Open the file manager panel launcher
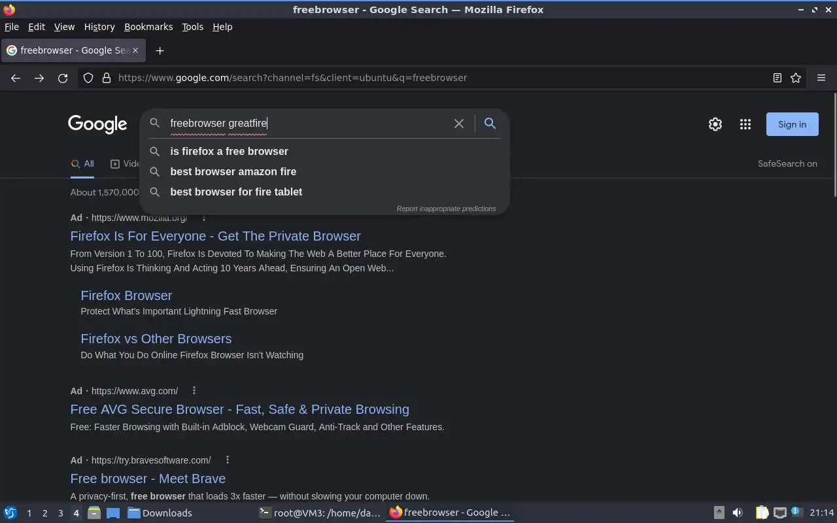Screen dimensions: 837x523 (94, 513)
